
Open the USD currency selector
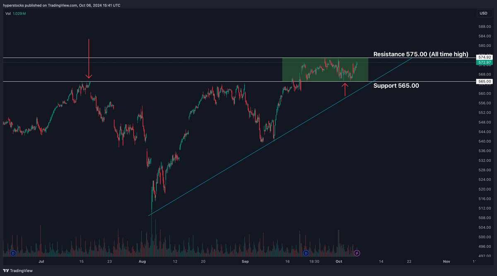click(483, 13)
